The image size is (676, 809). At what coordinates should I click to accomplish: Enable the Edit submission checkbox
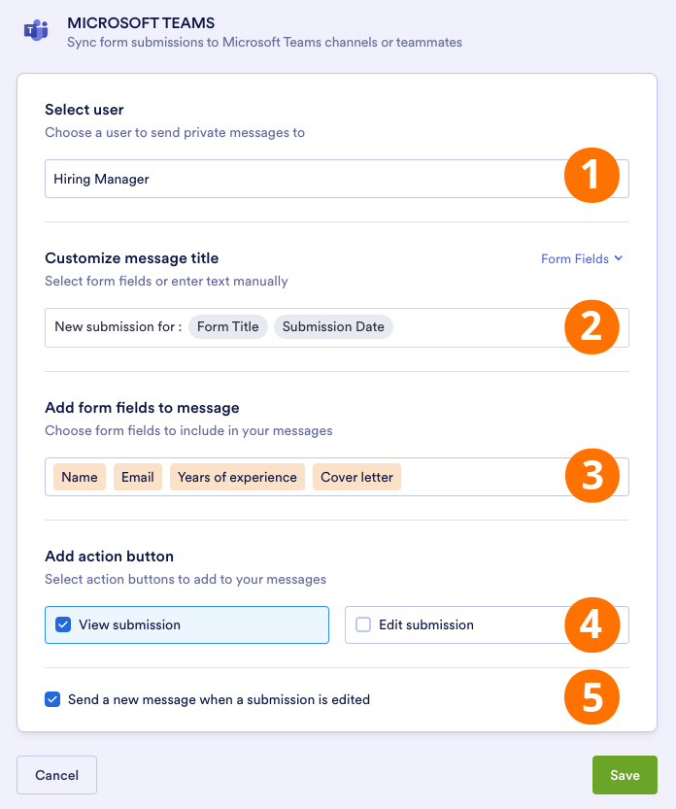point(363,625)
